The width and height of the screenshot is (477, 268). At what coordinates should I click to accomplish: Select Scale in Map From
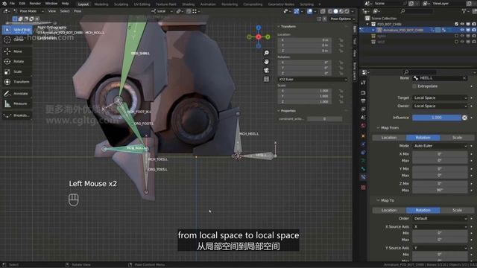pos(457,138)
